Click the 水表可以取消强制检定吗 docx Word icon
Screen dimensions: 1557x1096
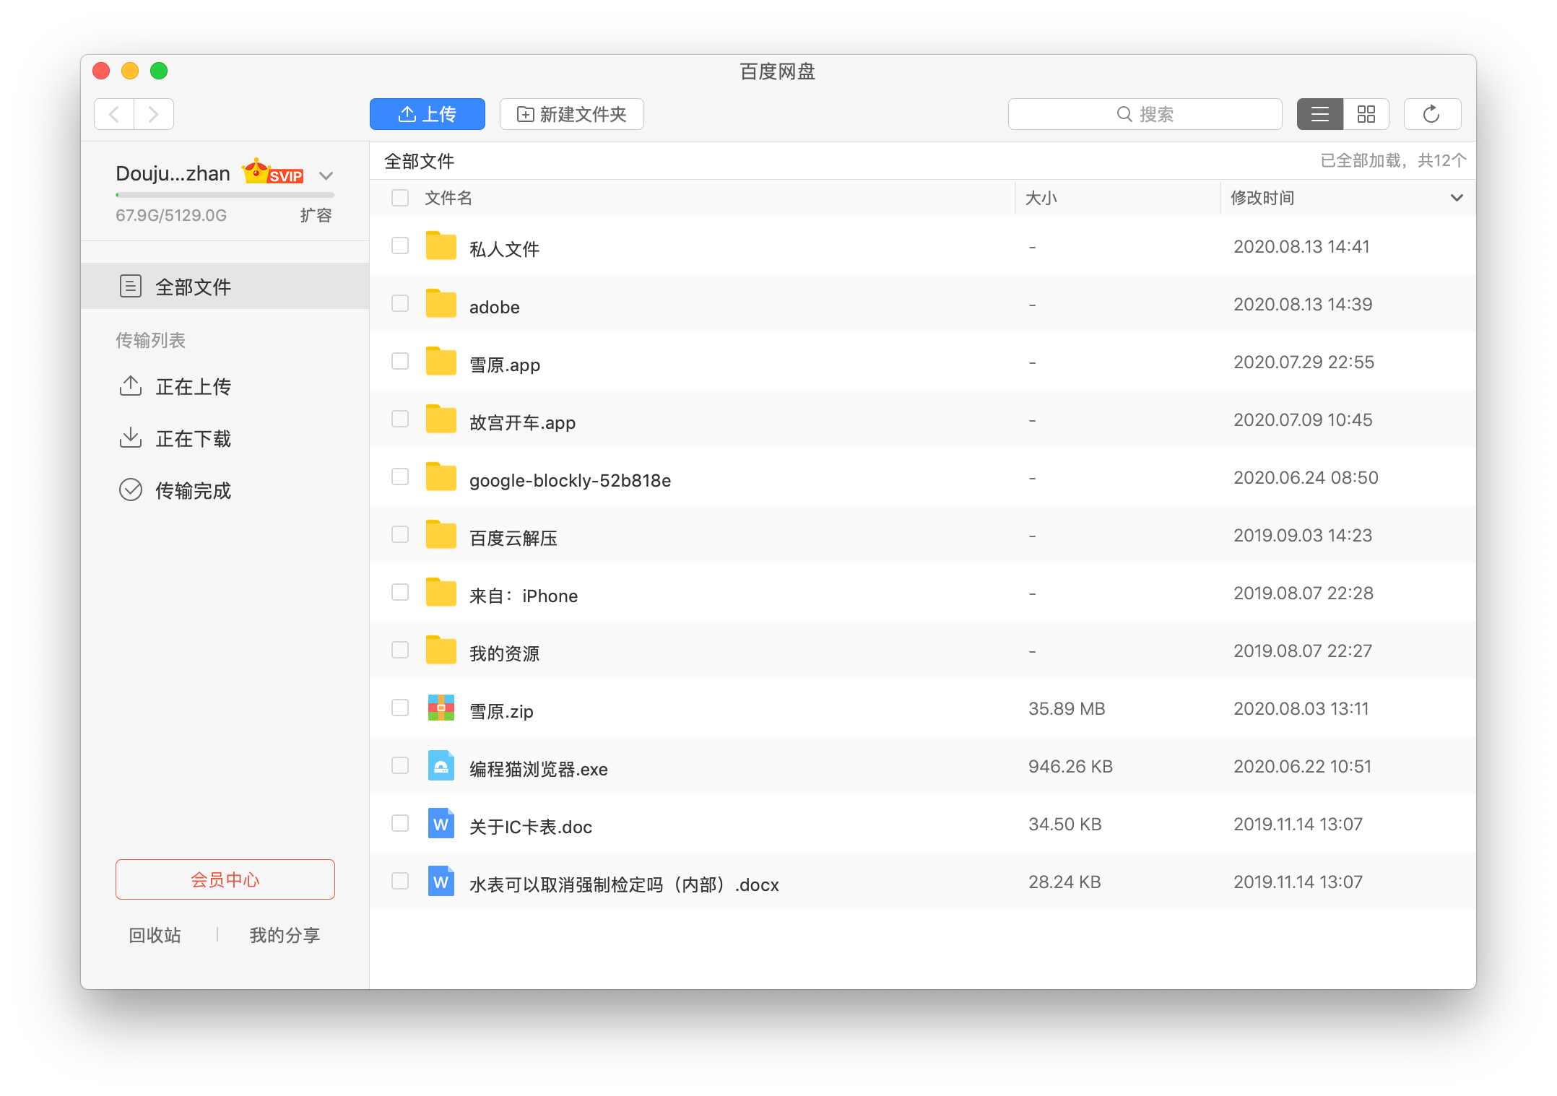pyautogui.click(x=441, y=882)
